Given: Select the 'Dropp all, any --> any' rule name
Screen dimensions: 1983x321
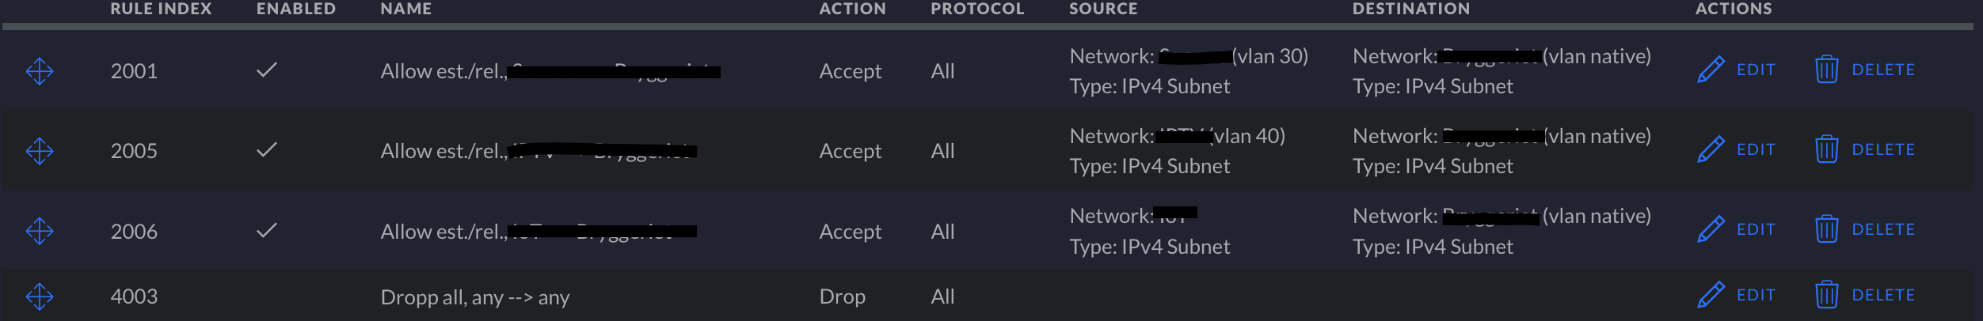Looking at the screenshot, I should [x=475, y=297].
